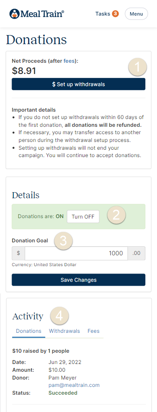Focus the Donation Goal amount field
The width and height of the screenshot is (157, 412).
[76, 253]
